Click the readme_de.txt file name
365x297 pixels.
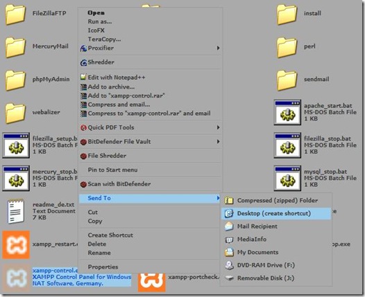pyautogui.click(x=53, y=205)
